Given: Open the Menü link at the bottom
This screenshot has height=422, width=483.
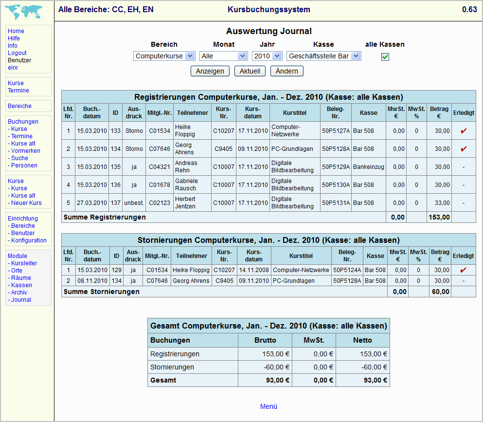Looking at the screenshot, I should tap(268, 406).
